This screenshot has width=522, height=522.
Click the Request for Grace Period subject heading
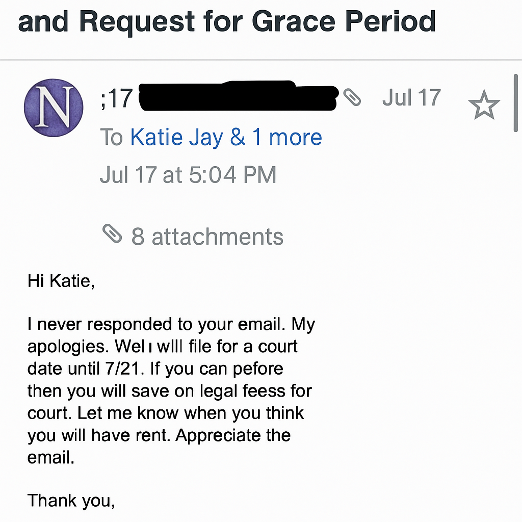point(227,21)
